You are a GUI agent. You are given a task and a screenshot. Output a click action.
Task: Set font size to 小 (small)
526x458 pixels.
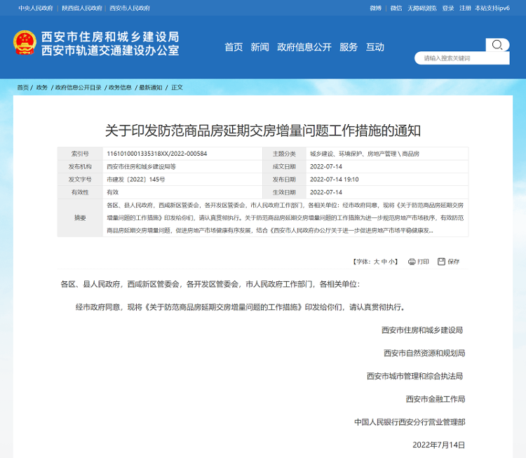click(x=393, y=262)
